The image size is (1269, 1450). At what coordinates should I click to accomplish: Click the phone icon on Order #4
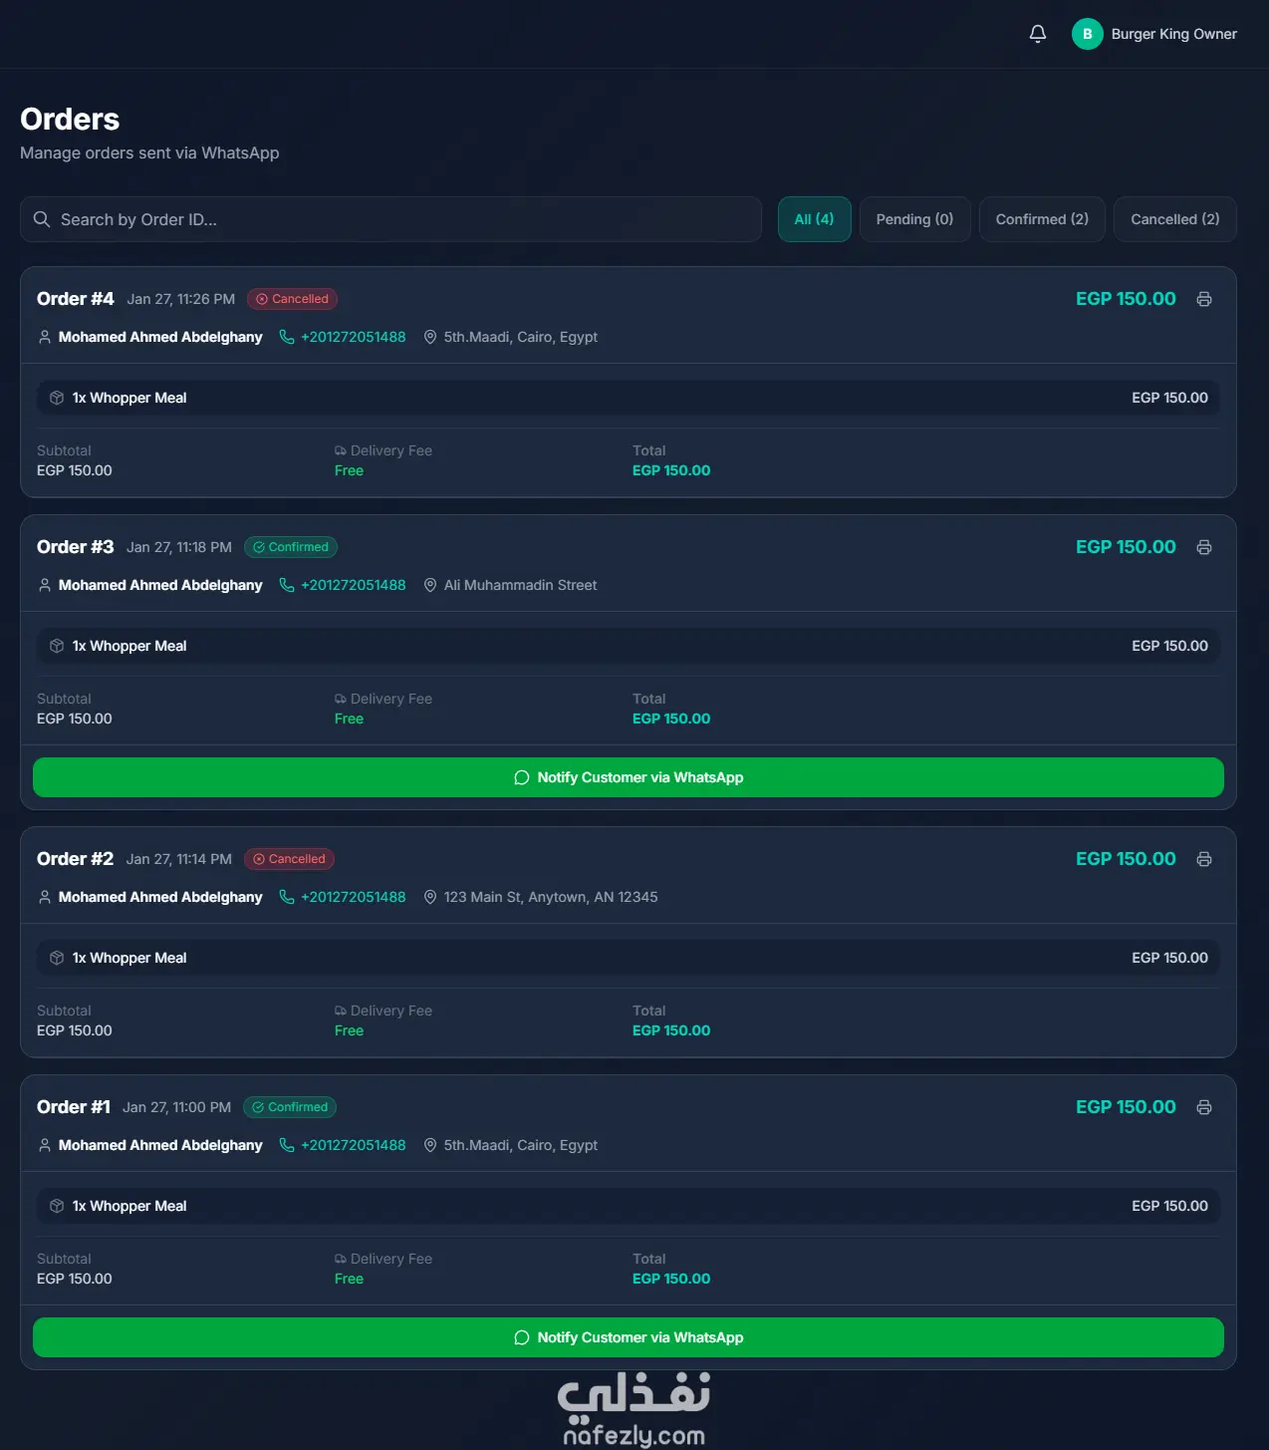click(x=287, y=337)
